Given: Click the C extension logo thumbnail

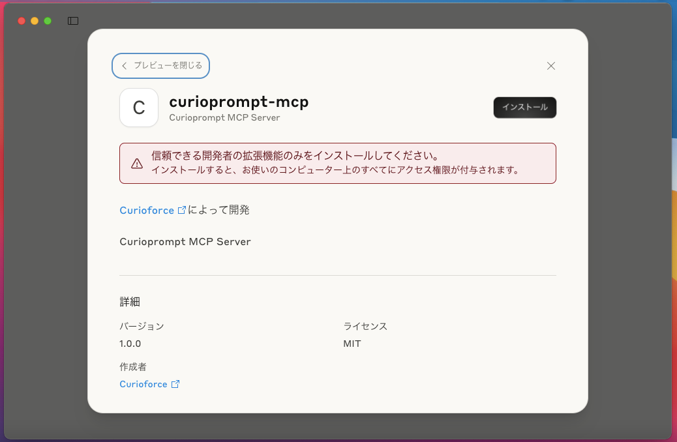Looking at the screenshot, I should point(138,108).
